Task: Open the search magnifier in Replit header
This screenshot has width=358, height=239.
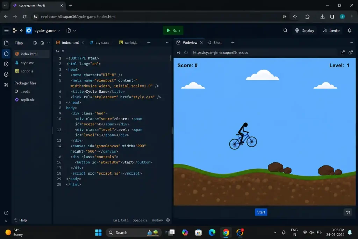Action: (285, 30)
